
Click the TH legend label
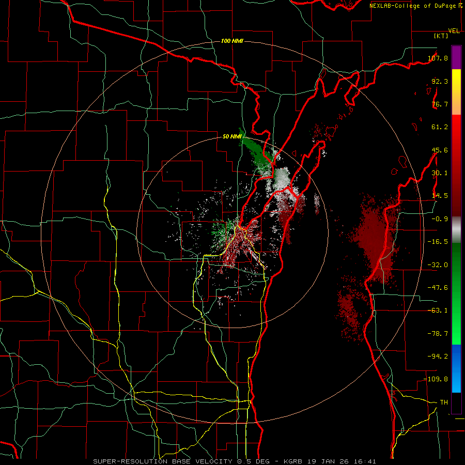[x=444, y=402]
